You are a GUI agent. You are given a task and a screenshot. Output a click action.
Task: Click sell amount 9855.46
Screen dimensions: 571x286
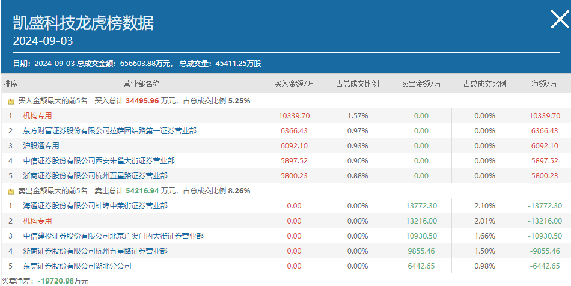coord(421,251)
